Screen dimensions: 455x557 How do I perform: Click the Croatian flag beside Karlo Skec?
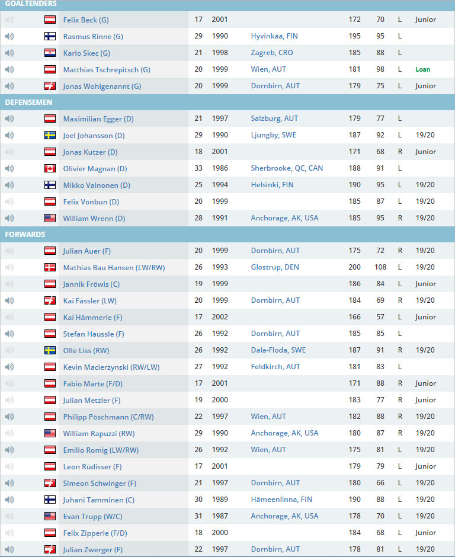pos(50,53)
